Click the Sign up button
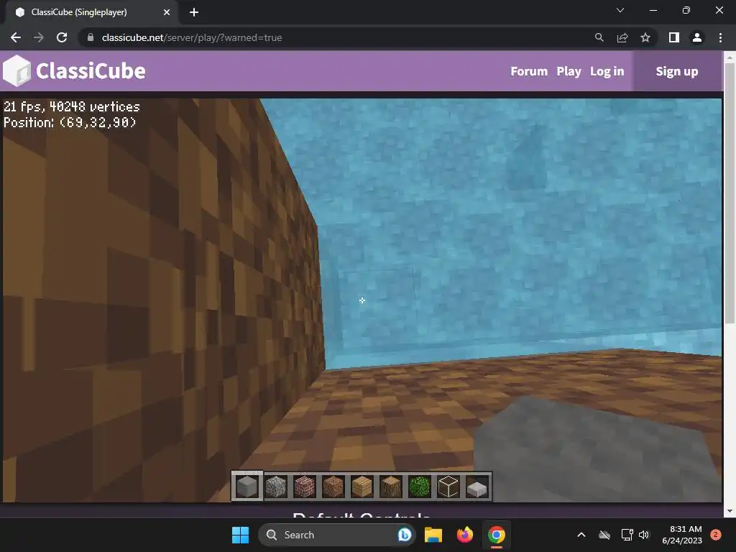This screenshot has width=736, height=552. point(677,71)
